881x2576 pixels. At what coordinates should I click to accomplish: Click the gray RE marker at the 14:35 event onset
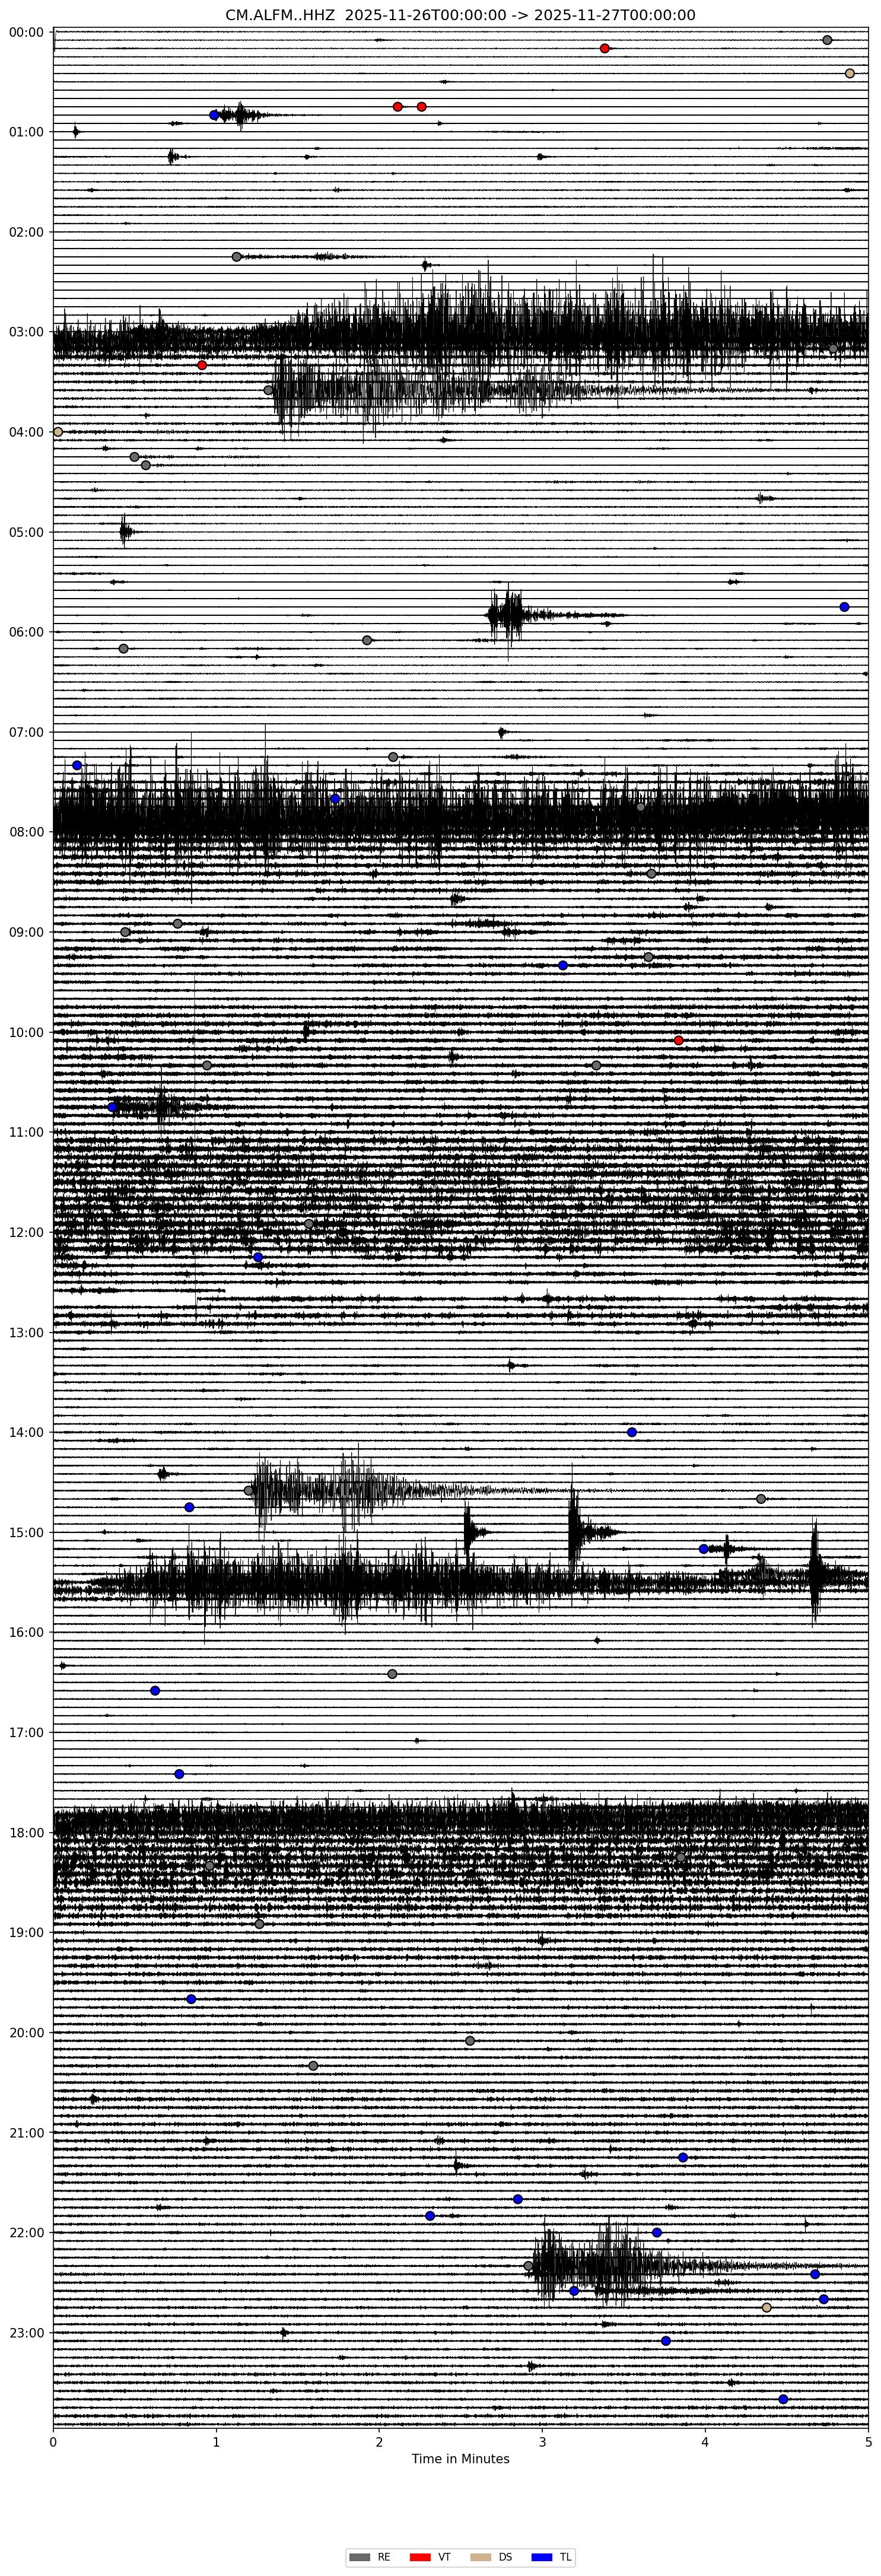point(249,1490)
